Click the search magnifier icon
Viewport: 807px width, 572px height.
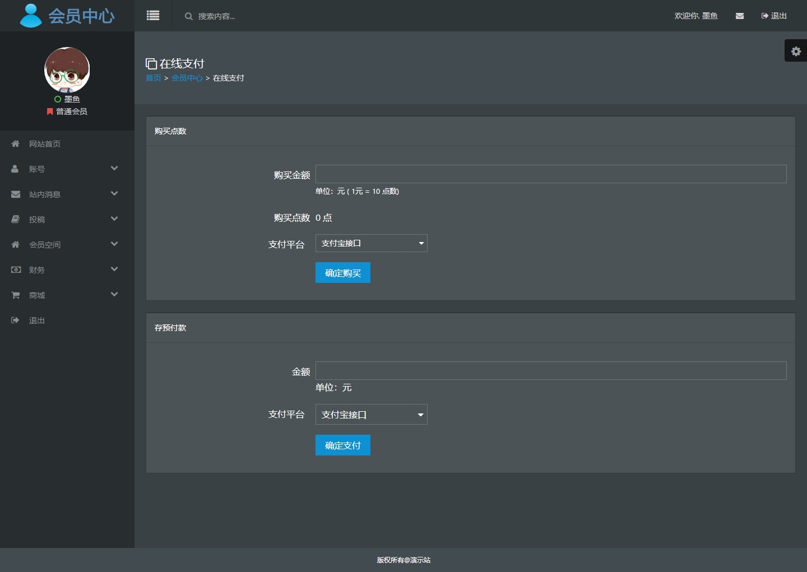click(x=189, y=16)
